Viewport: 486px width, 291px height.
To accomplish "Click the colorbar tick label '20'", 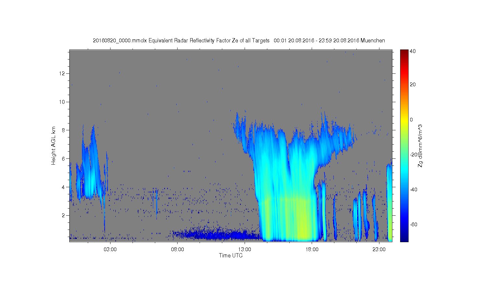I will point(413,85).
